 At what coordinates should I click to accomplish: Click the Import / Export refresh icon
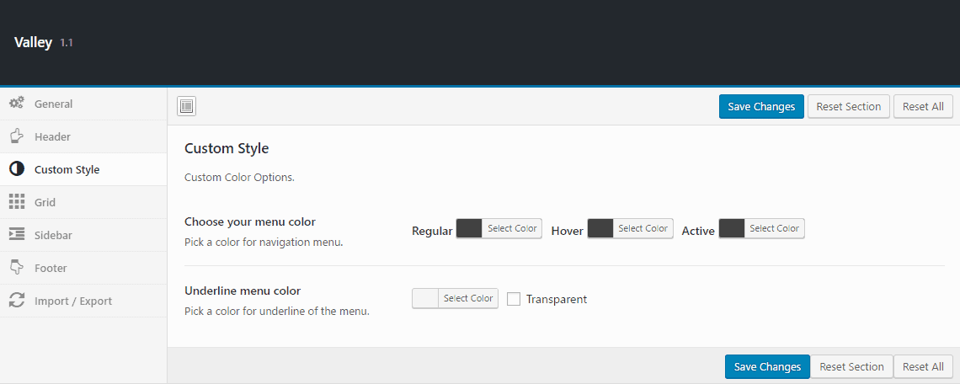[x=16, y=301]
